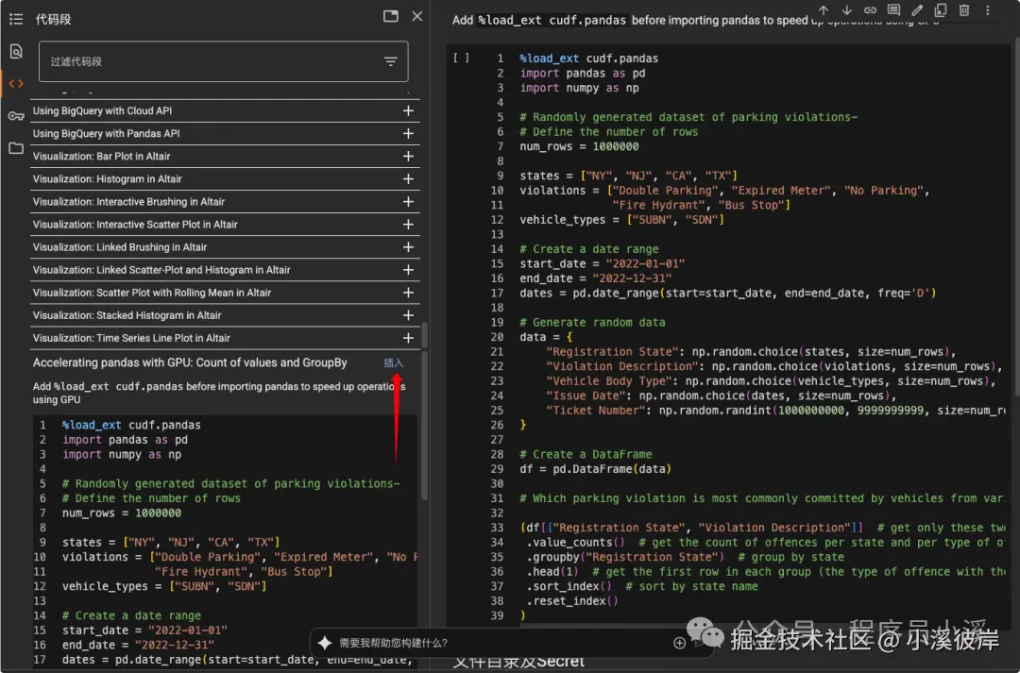The height and width of the screenshot is (673, 1020).
Task: Open the Files folder icon in sidebar
Action: coord(16,148)
